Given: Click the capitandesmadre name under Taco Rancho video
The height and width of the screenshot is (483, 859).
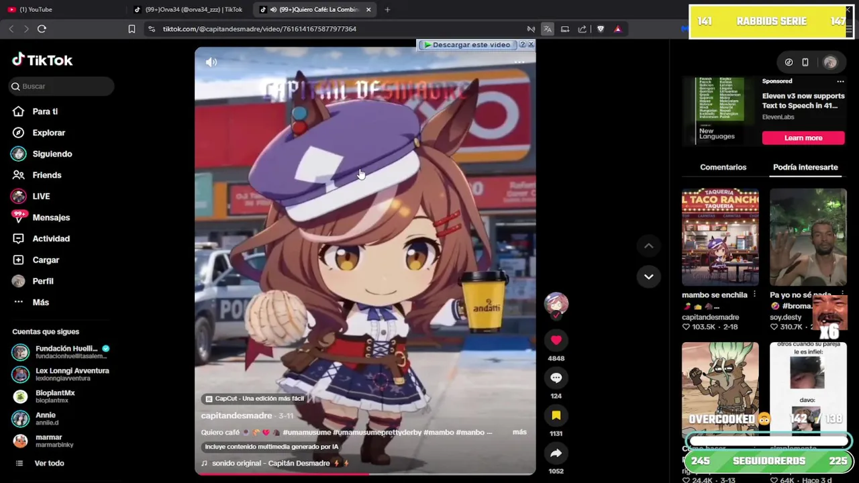Looking at the screenshot, I should coord(710,317).
